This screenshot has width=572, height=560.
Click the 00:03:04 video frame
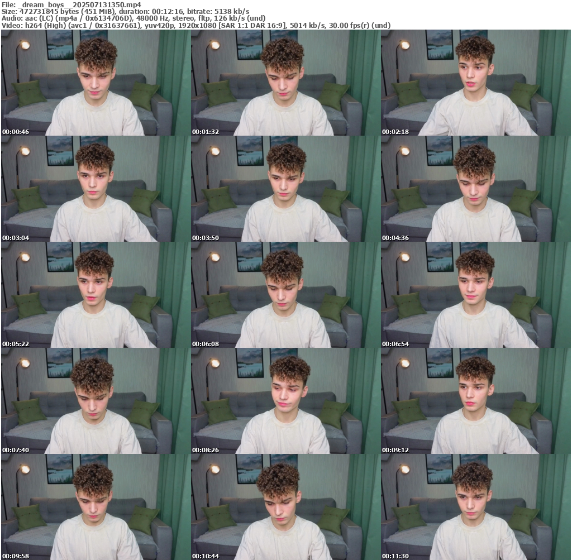[x=96, y=189]
